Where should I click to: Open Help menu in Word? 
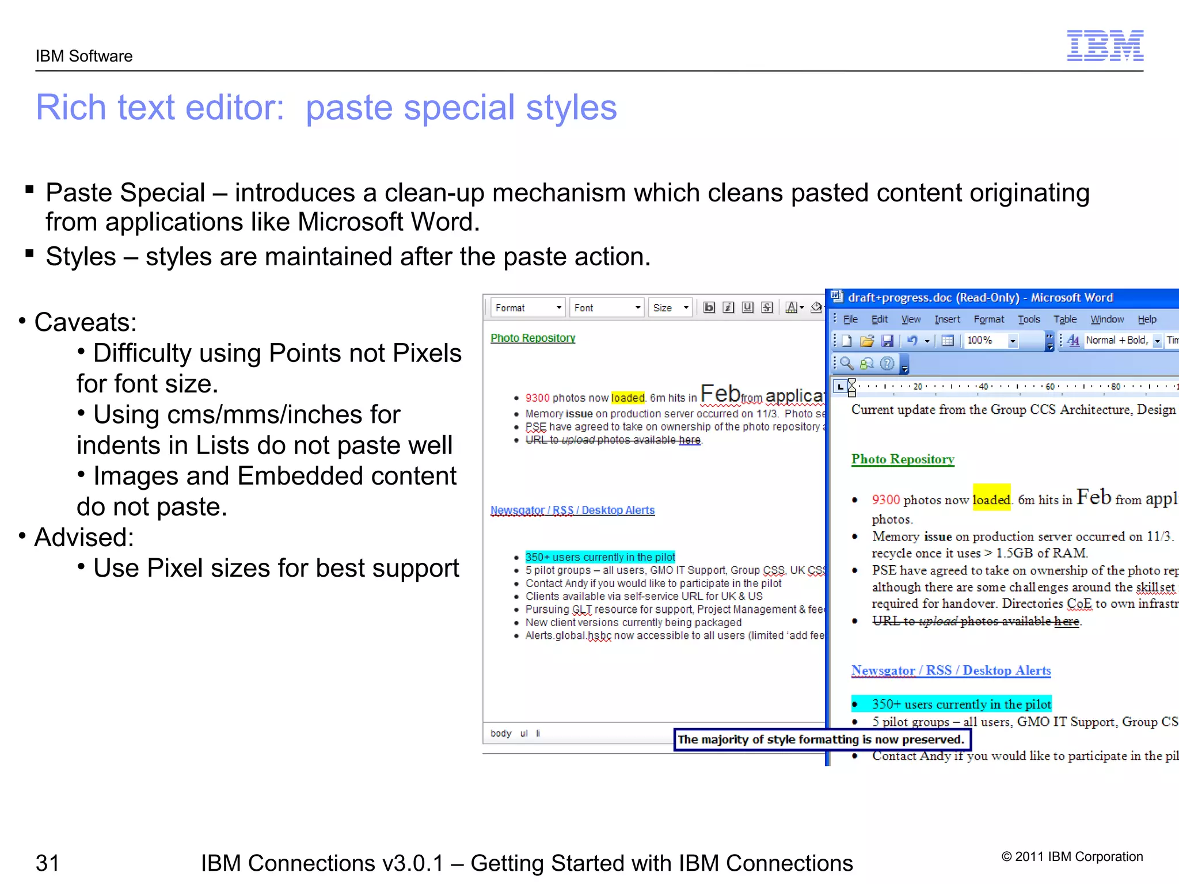point(1147,319)
